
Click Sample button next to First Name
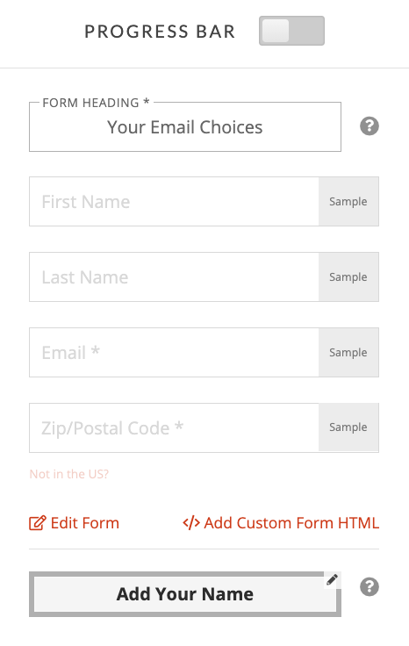tap(348, 202)
